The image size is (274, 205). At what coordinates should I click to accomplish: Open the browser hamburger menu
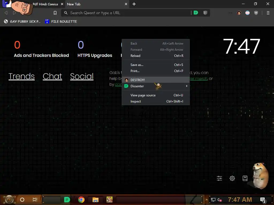coord(268,13)
